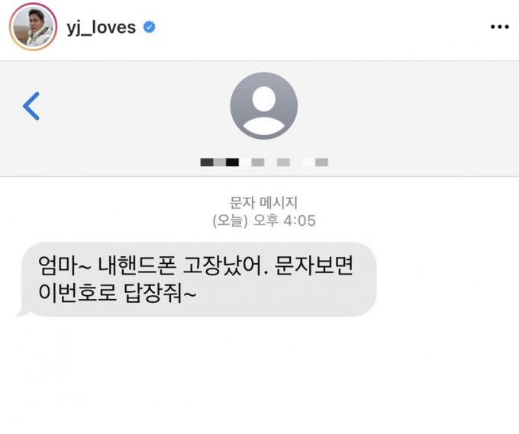Open the three-dot more options menu
519x434 pixels.
tap(499, 27)
